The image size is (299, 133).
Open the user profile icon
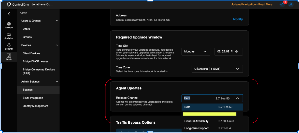point(291,4)
